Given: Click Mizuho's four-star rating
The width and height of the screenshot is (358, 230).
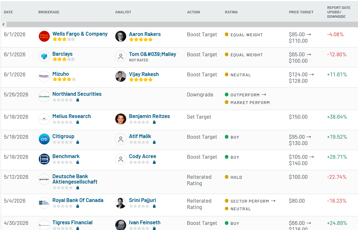Looking at the screenshot, I should pos(64,79).
